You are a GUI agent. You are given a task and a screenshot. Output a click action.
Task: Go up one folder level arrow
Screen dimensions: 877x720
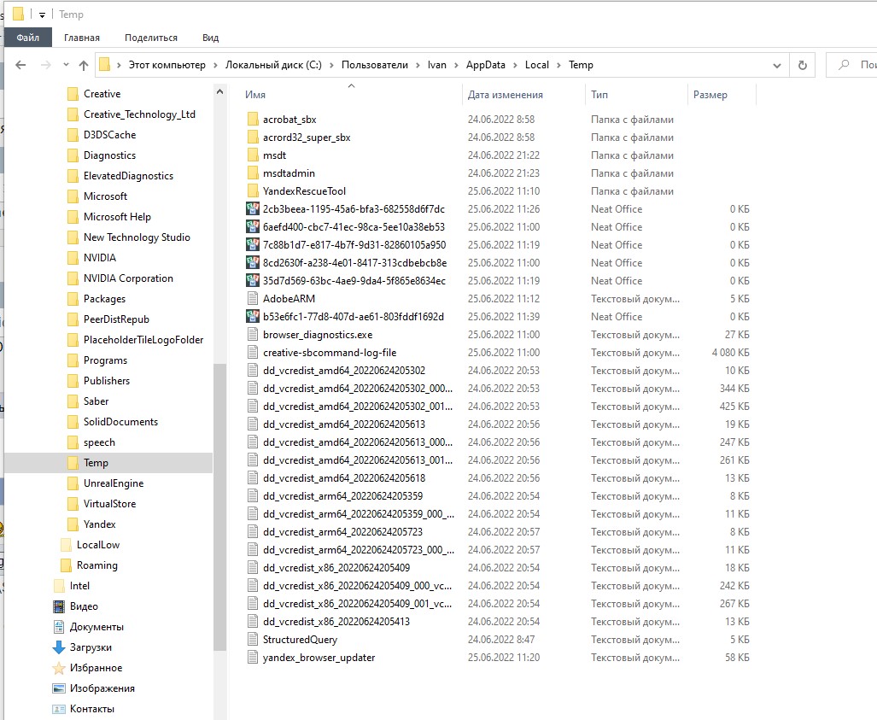[84, 65]
